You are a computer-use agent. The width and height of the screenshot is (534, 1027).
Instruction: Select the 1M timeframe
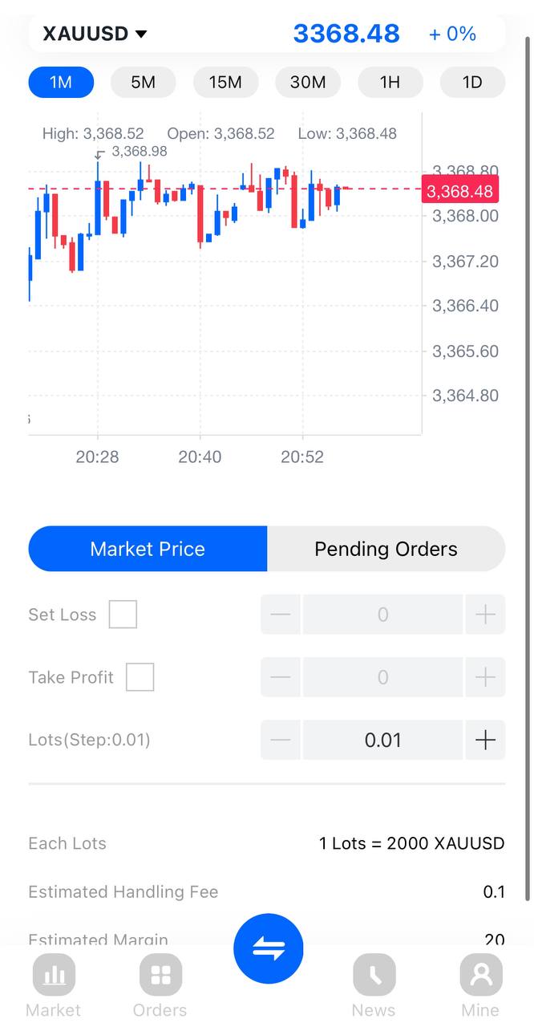61,82
